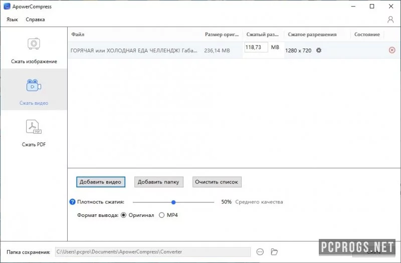Open the Сжать PDF section
Image resolution: width=401 pixels, height=263 pixels.
tap(34, 134)
